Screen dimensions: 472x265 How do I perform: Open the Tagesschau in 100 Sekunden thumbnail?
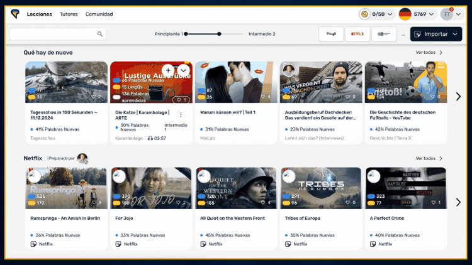point(66,82)
